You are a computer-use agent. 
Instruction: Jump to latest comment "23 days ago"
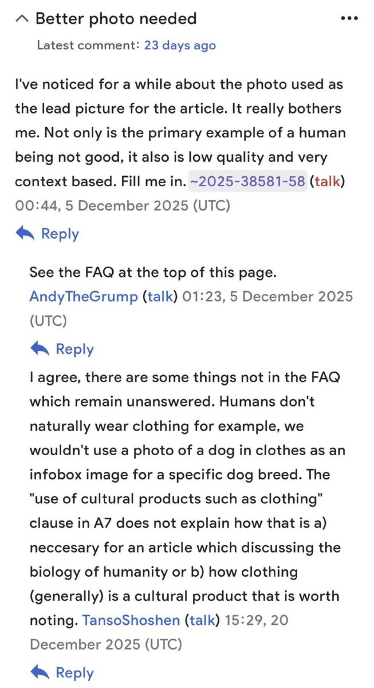(x=180, y=45)
